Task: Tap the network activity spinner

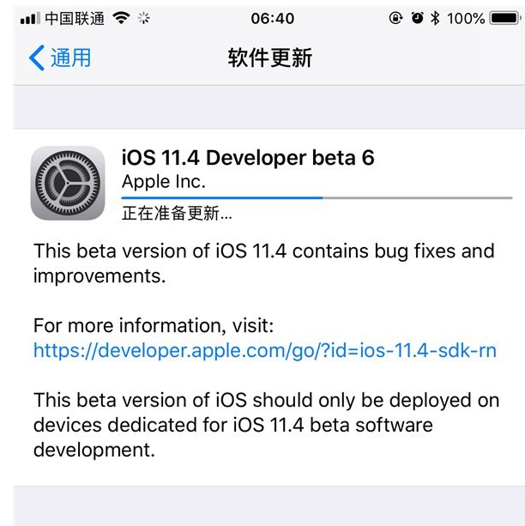Action: pos(142,18)
